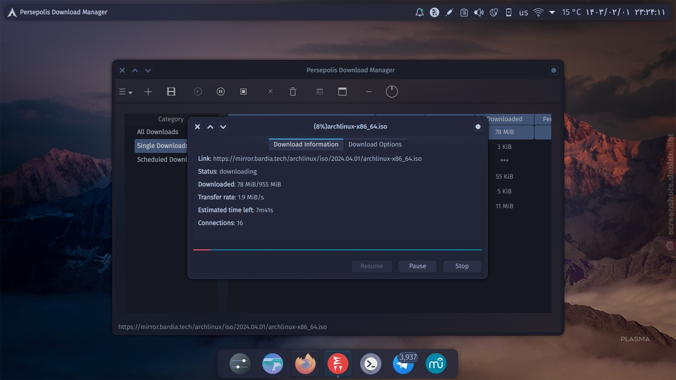Open the hamburger menu in main toolbar

tap(126, 92)
